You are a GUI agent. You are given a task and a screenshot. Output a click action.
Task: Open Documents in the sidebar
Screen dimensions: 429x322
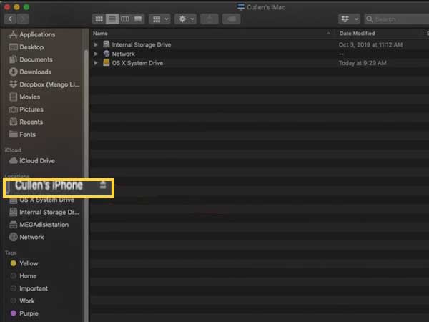click(31, 59)
